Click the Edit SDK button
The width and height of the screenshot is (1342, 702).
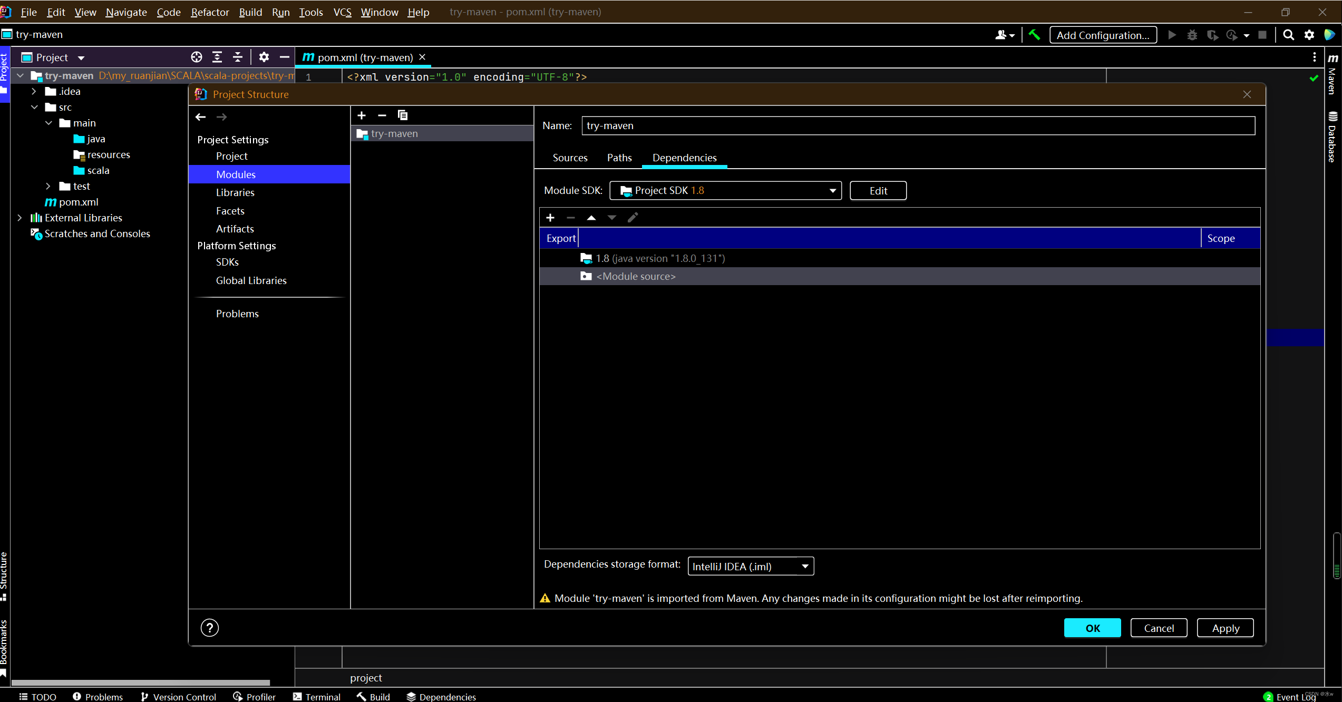point(878,190)
